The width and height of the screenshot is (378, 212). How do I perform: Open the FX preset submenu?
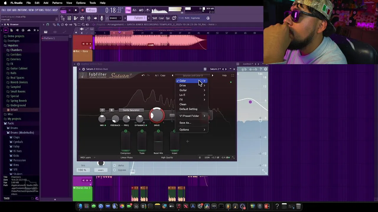[x=192, y=100]
